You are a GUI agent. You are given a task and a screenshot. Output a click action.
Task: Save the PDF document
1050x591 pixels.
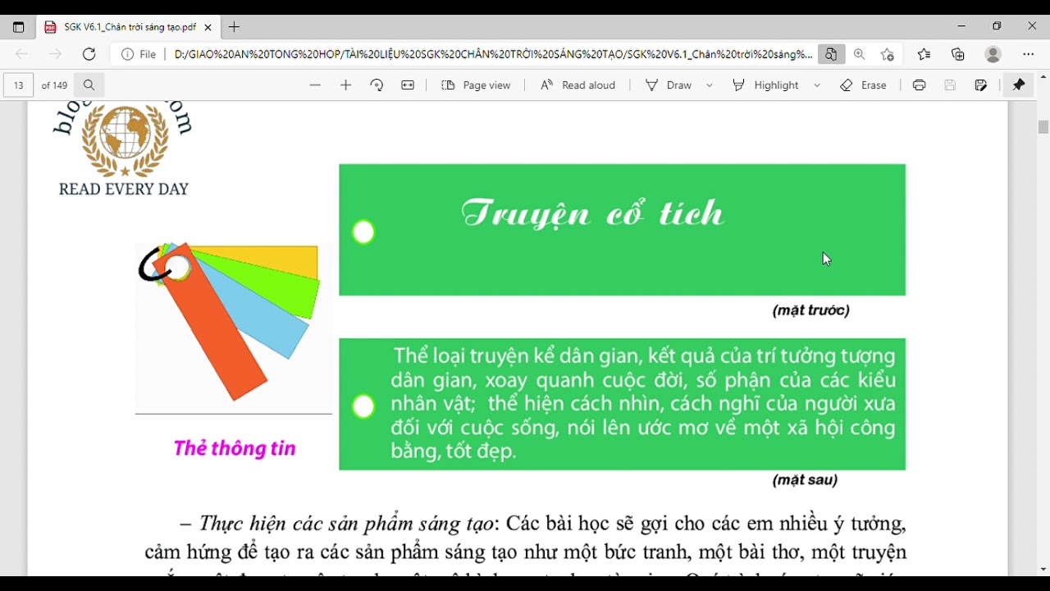point(950,85)
